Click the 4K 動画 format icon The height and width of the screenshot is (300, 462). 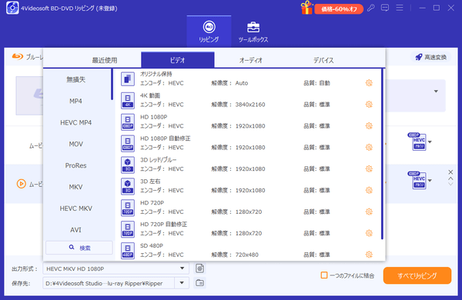128,101
